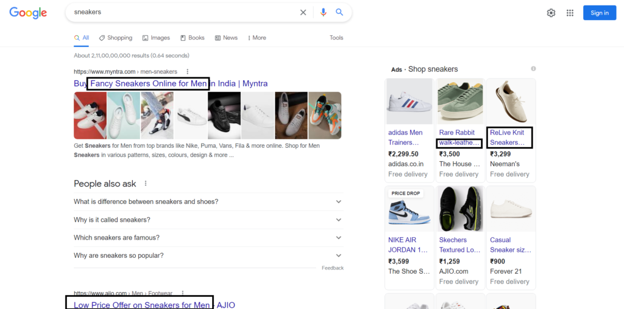Viewport: 624px width, 309px height.
Task: Open adidas Men Trainers ad link
Action: tap(405, 137)
